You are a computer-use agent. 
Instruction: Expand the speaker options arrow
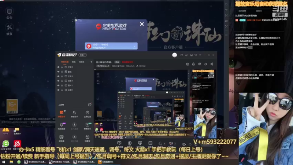tap(175, 144)
